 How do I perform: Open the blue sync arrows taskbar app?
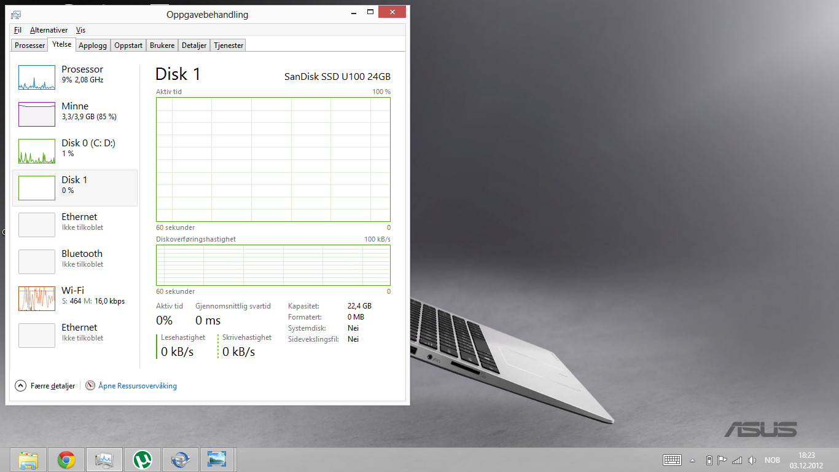(x=181, y=460)
